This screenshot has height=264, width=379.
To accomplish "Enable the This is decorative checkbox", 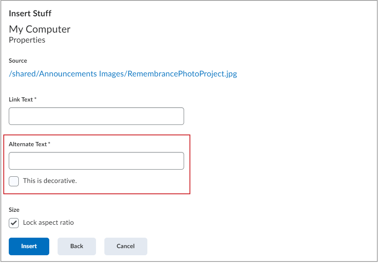I will click(x=14, y=181).
